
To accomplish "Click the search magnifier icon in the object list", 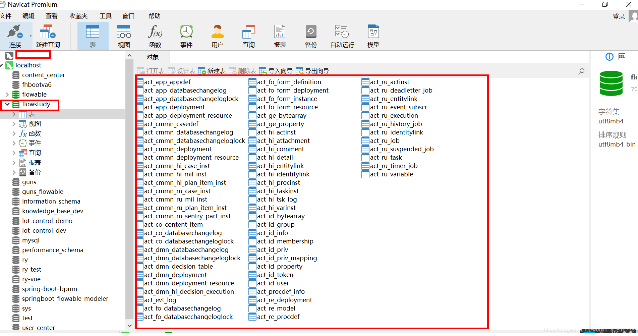I will [x=581, y=71].
